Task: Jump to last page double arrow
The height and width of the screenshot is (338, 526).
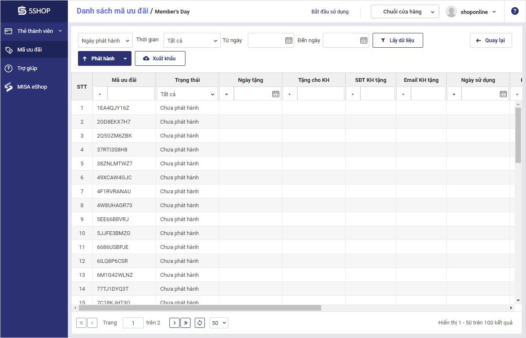Action: coord(185,323)
